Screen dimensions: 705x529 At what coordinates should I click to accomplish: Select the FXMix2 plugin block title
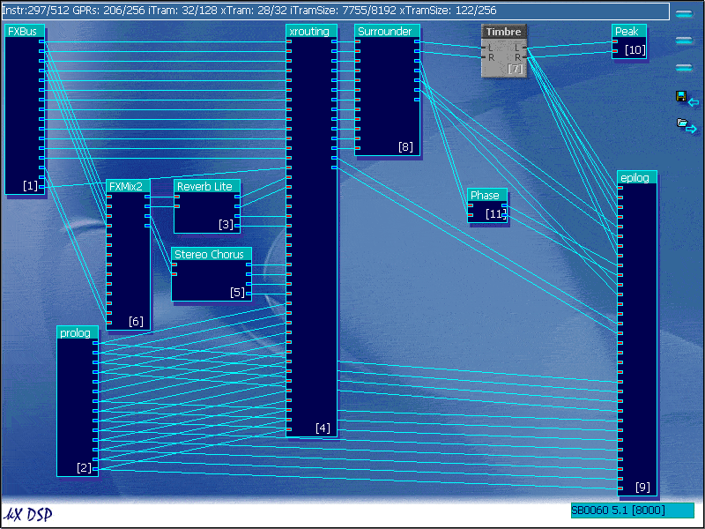pos(128,186)
